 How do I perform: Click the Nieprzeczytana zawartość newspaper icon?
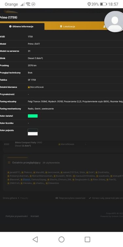pyautogui.click(x=57, y=198)
